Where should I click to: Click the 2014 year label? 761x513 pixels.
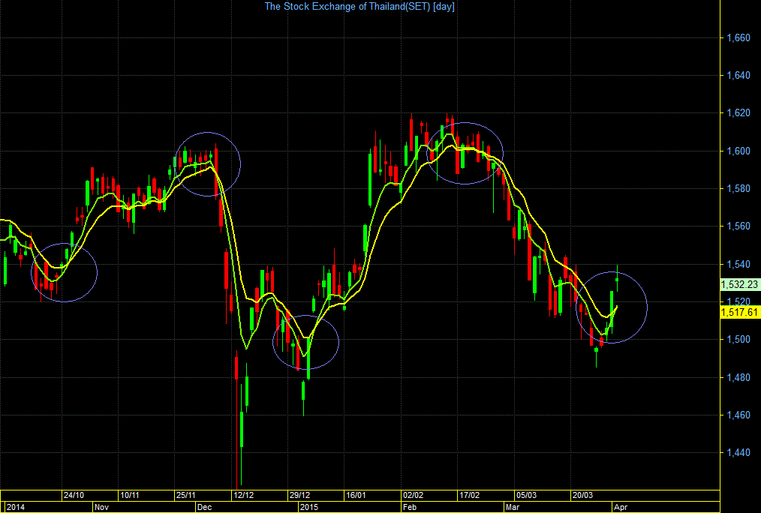15,507
